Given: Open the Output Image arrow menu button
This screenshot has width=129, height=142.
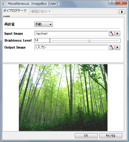Looking at the screenshot, I should 117,47.
